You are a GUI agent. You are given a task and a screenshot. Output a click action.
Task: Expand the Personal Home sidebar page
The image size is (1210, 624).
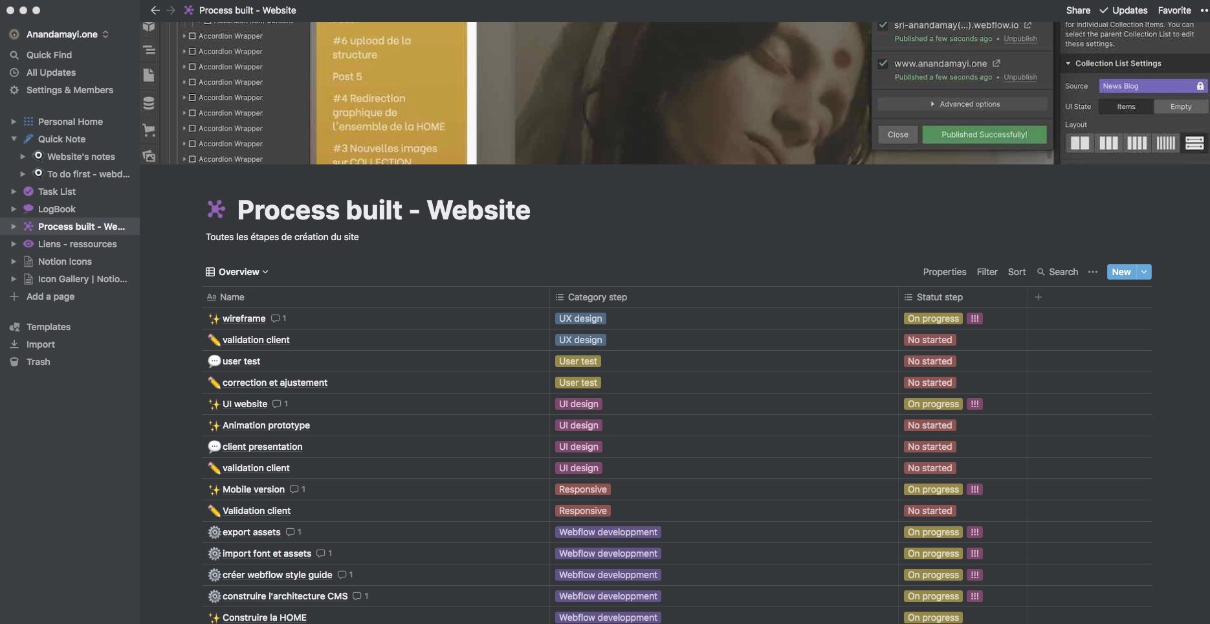pos(14,122)
